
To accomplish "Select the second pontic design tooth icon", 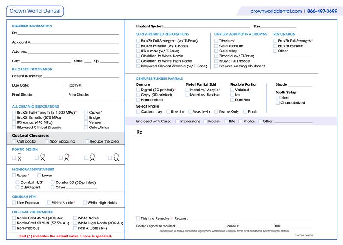I will [x=42, y=158].
